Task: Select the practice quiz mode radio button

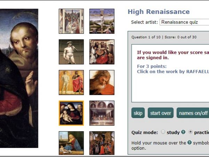Action: click(191, 132)
